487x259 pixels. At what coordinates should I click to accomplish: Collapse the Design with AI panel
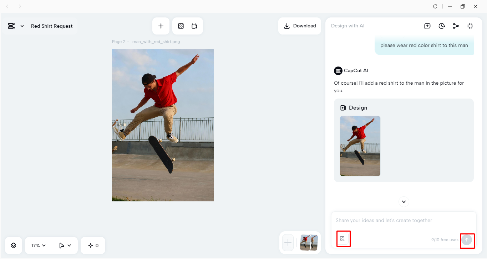click(470, 26)
